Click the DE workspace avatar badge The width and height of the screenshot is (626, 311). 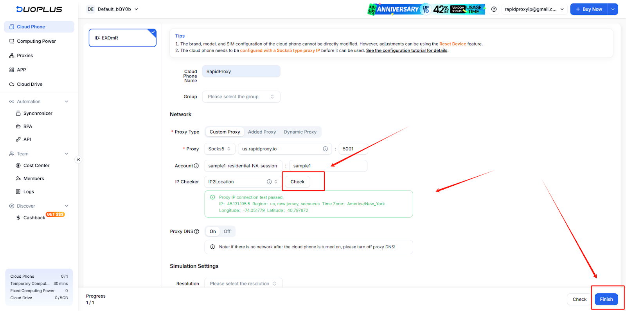91,9
